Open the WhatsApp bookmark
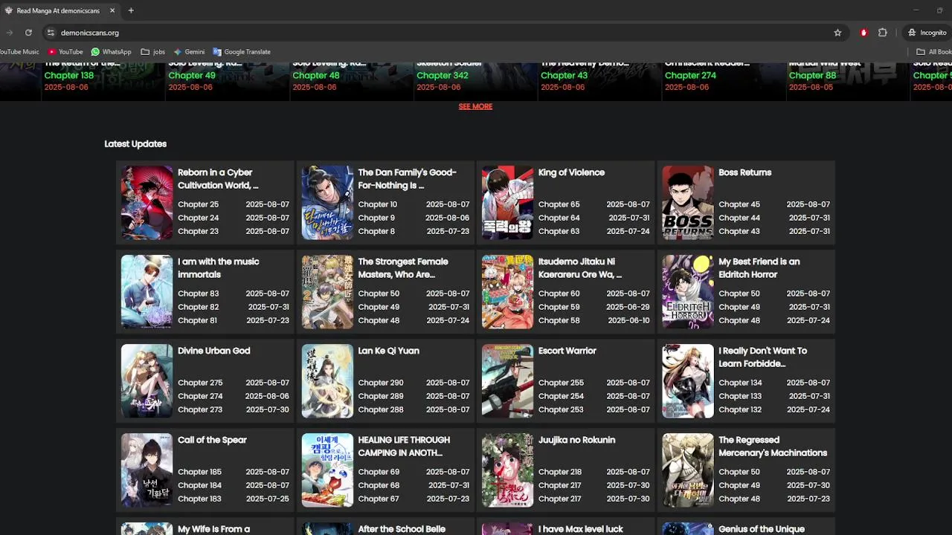Screen dimensions: 952x535 pos(111,52)
